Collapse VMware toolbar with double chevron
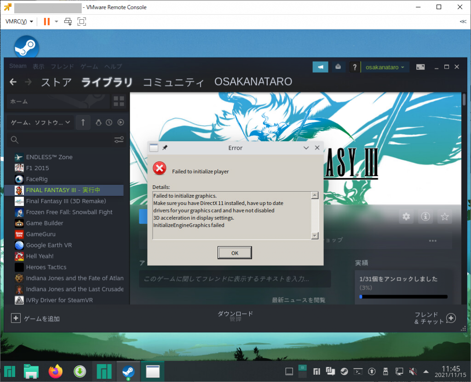This screenshot has width=471, height=382. click(x=463, y=21)
